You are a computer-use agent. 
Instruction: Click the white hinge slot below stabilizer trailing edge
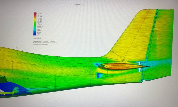pos(140,69)
